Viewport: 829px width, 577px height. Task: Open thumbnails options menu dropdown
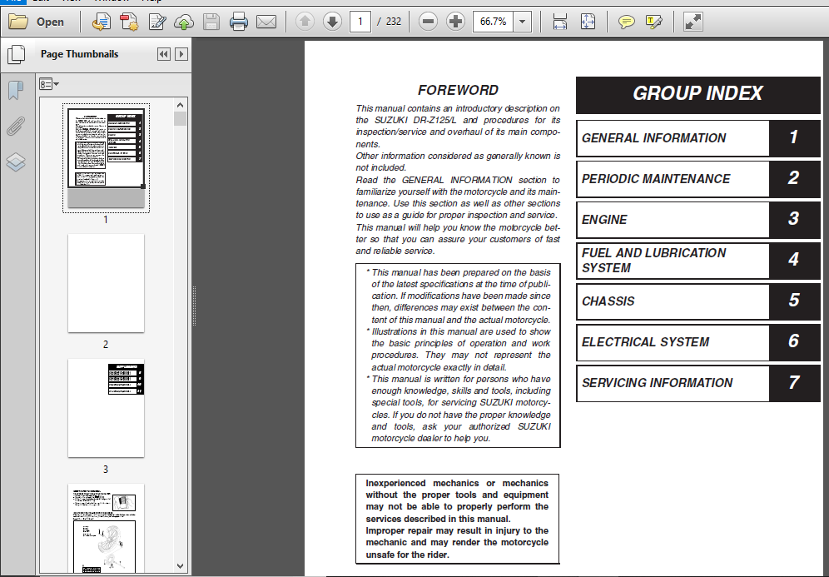(x=48, y=84)
